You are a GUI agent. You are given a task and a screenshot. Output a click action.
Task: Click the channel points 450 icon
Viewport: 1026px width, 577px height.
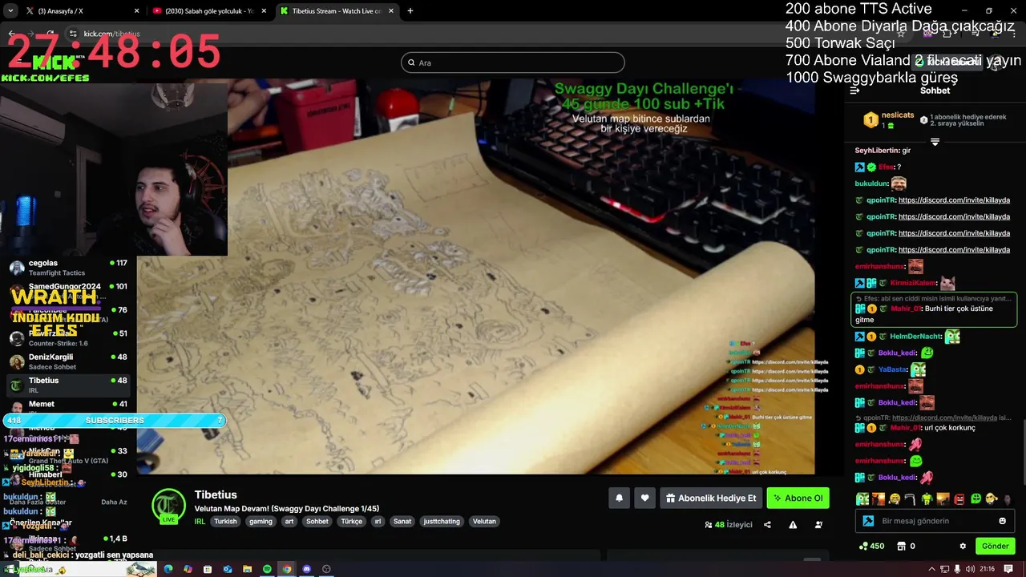coord(862,546)
